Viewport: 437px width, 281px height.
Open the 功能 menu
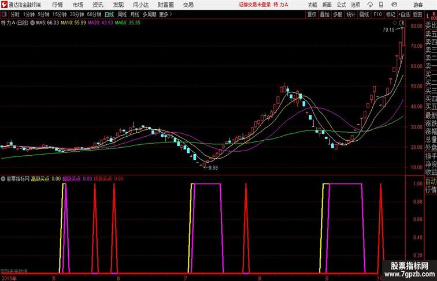tap(312, 5)
